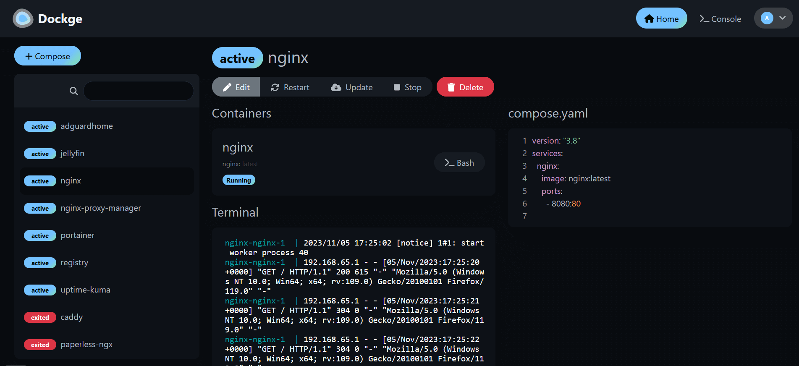Select nginx-proxy-manager in the stack list
The height and width of the screenshot is (366, 799).
[101, 208]
